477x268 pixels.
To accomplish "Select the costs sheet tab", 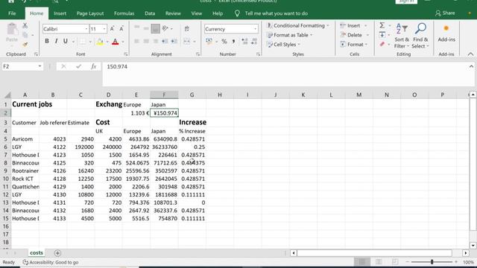I will coord(37,253).
